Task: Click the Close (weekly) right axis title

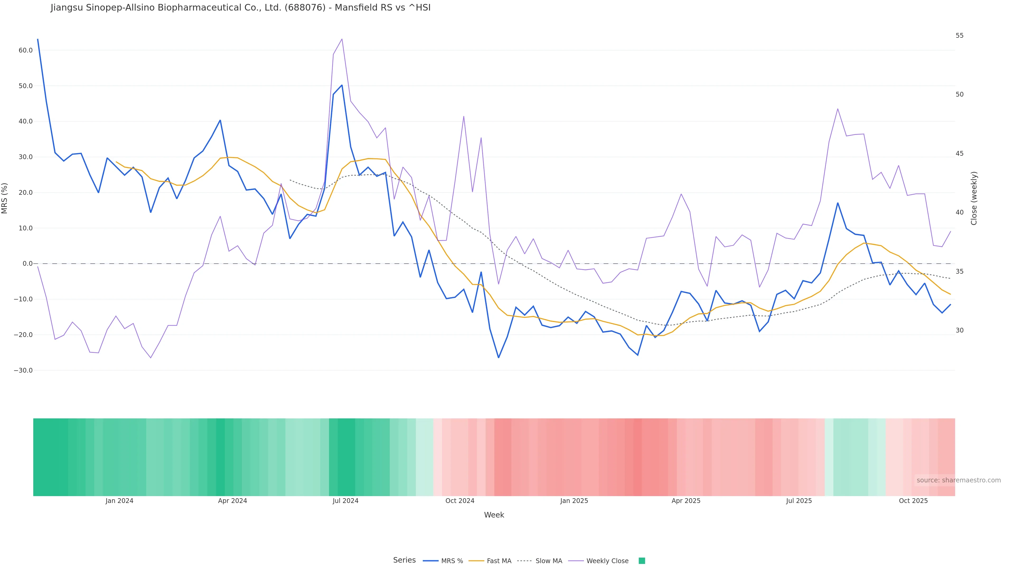Action: tap(974, 198)
